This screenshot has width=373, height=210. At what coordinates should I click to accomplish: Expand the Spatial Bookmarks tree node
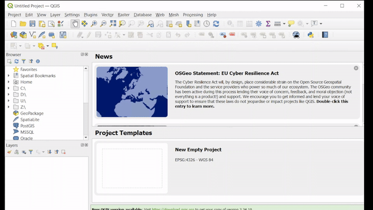[x=9, y=76]
